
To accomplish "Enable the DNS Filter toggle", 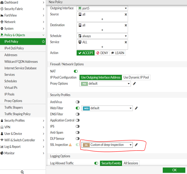I will coord(78,114).
